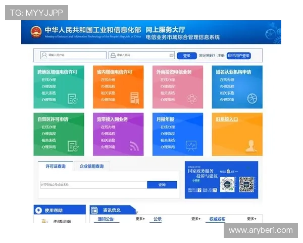Click the RSS signal icon on 宽带接入网业务 tile

(x=134, y=146)
